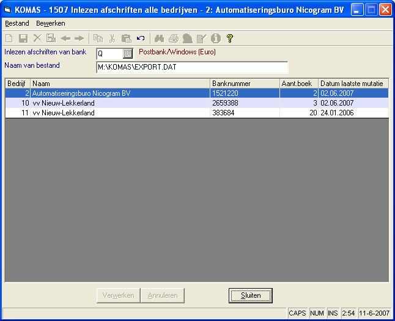
Task: Click the Aant.boek column header
Action: tap(299, 84)
